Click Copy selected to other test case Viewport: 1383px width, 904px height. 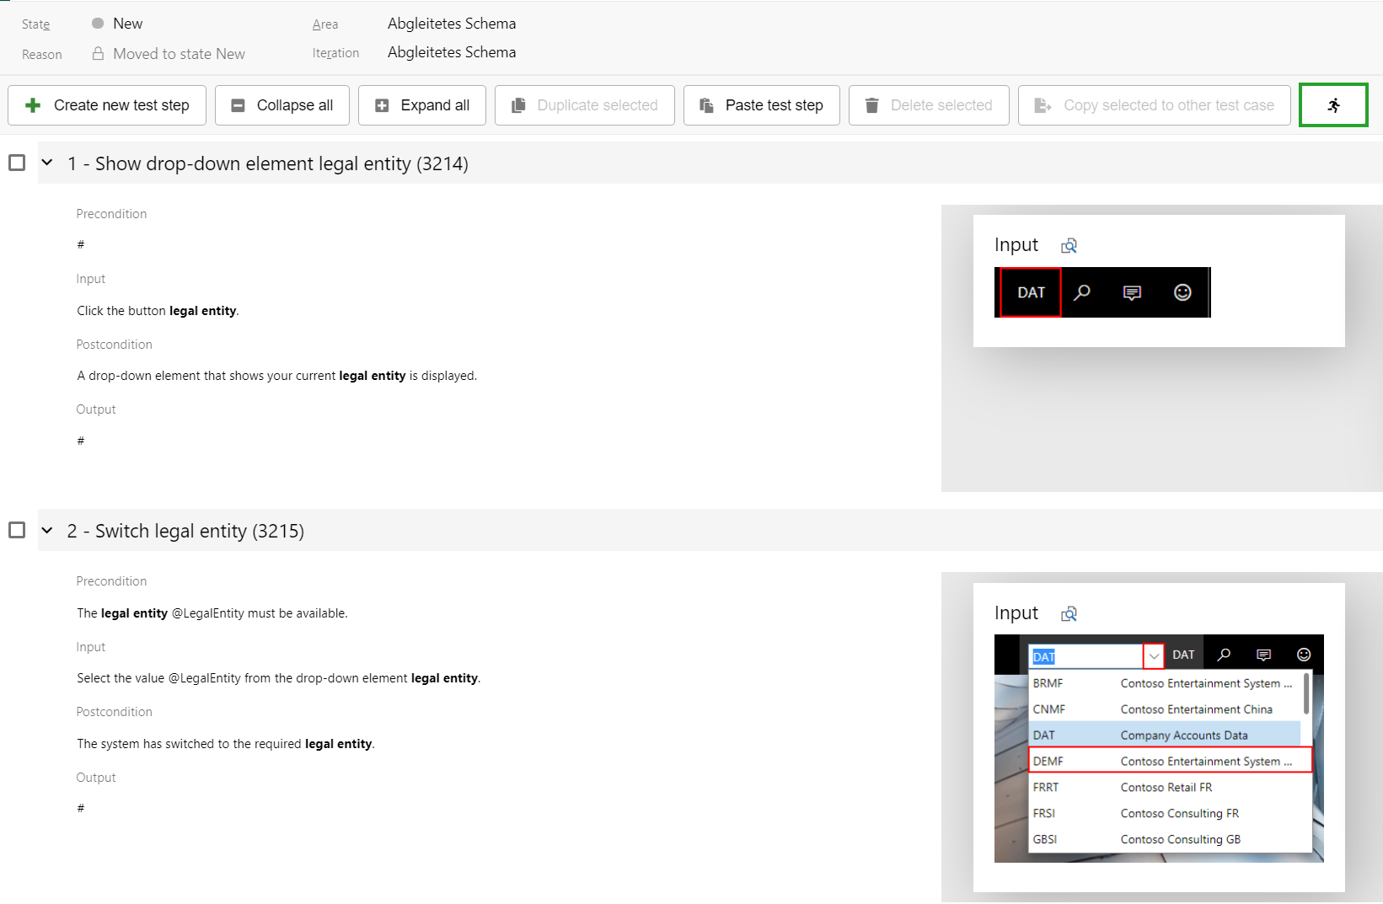click(1154, 105)
